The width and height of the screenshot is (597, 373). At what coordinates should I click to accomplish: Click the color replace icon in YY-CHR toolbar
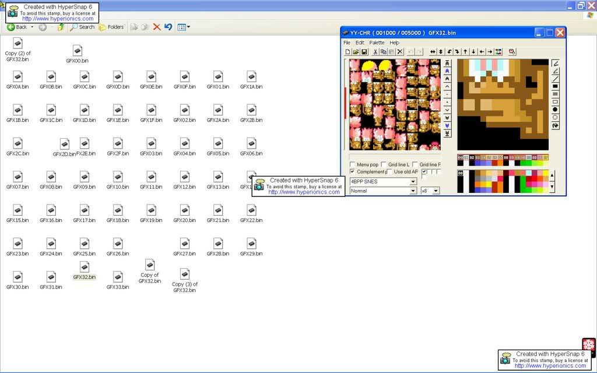[x=498, y=52]
